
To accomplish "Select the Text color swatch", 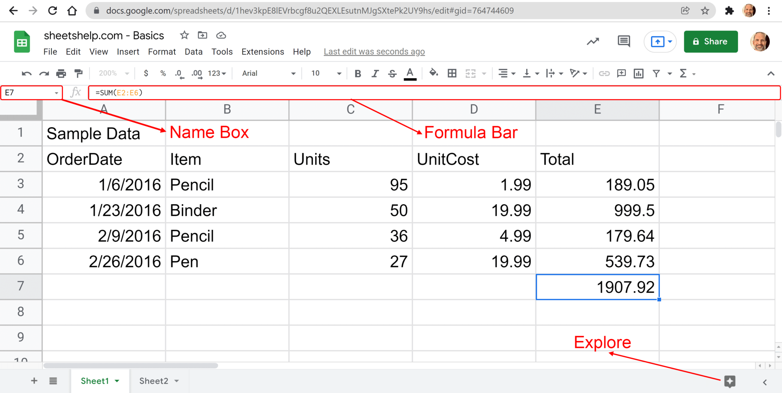I will pos(410,73).
